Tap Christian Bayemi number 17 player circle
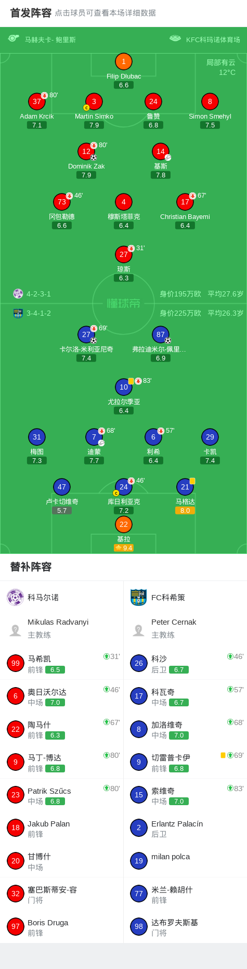 [185, 202]
